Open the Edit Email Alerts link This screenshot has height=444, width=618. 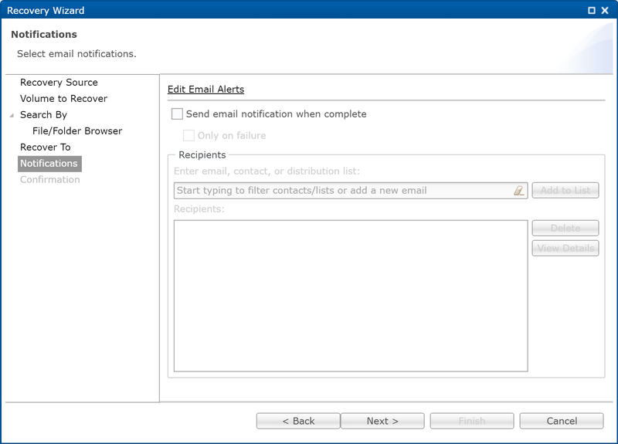205,90
